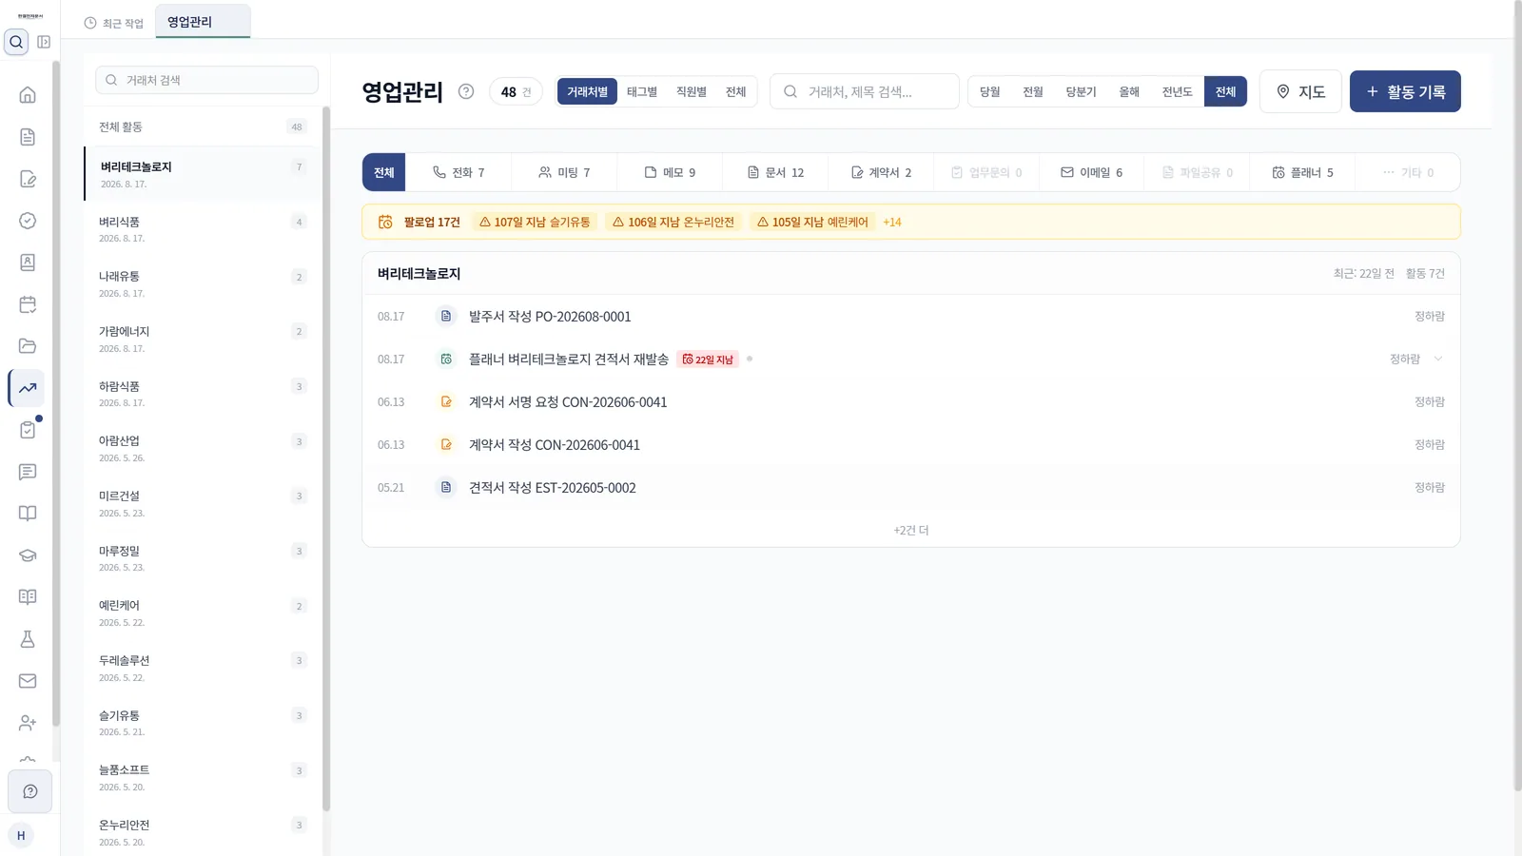Viewport: 1522px width, 856px height.
Task: Focus the 거래처, 제목 검색 search field
Action: click(865, 91)
